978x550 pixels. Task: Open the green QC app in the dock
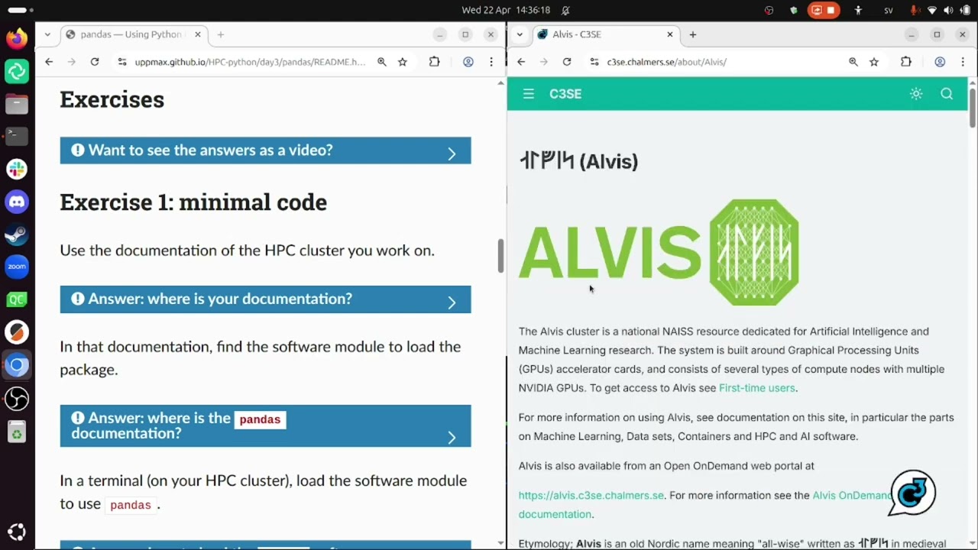tap(17, 299)
